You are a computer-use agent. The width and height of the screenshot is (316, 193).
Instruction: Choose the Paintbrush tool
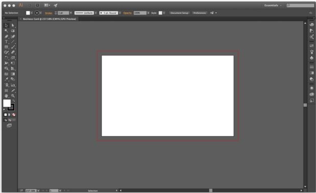tap(13, 47)
